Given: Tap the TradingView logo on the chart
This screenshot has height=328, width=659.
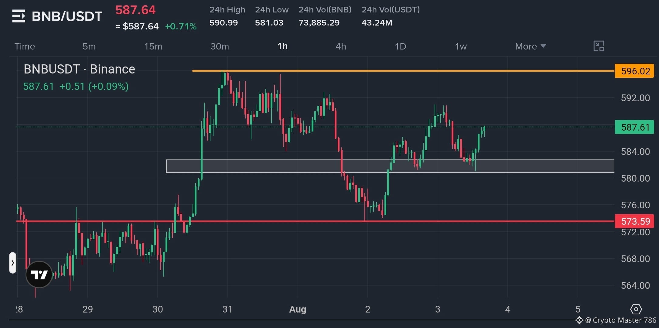Looking at the screenshot, I should [x=39, y=275].
